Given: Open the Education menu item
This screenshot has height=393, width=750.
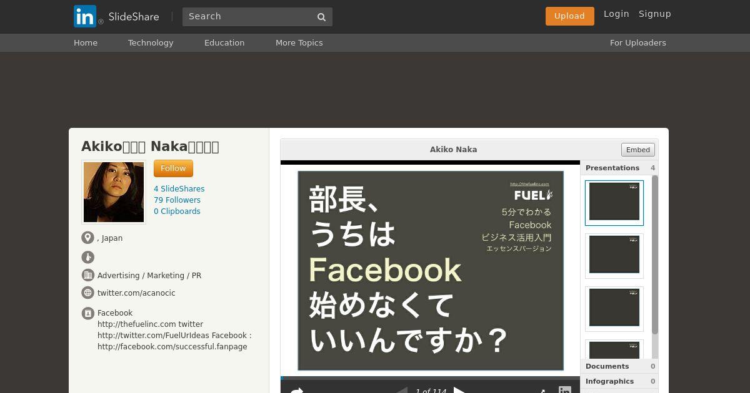Looking at the screenshot, I should point(224,42).
